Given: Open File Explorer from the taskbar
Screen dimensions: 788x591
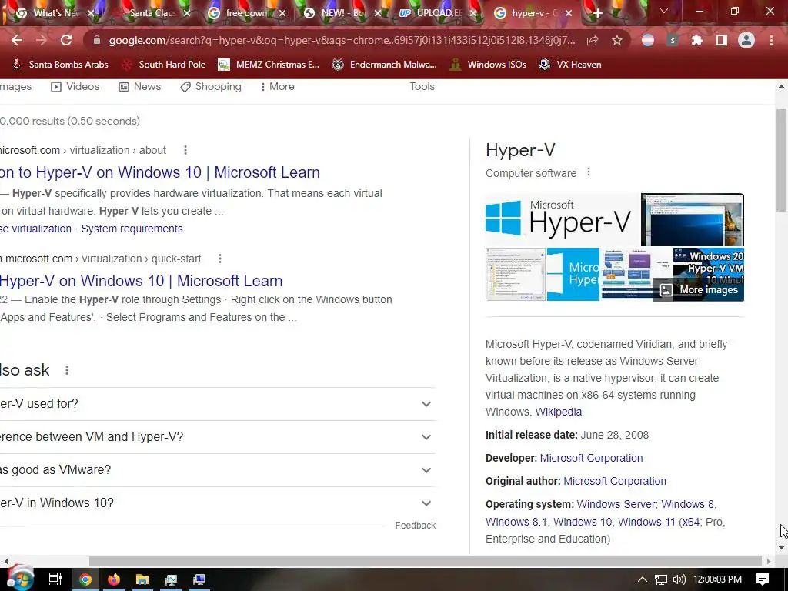Looking at the screenshot, I should [x=142, y=579].
